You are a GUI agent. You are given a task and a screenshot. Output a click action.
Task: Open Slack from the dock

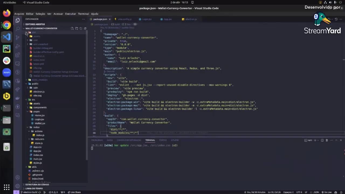click(x=7, y=60)
